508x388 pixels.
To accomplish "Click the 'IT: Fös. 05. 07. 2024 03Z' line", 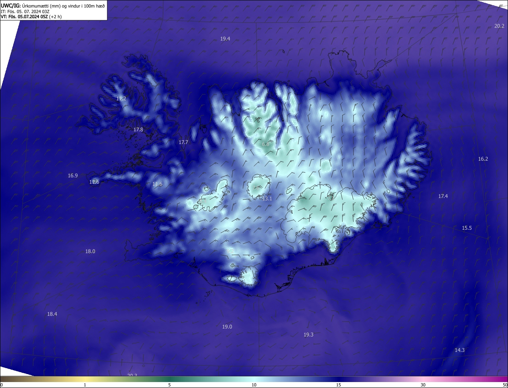I will 25,12.
